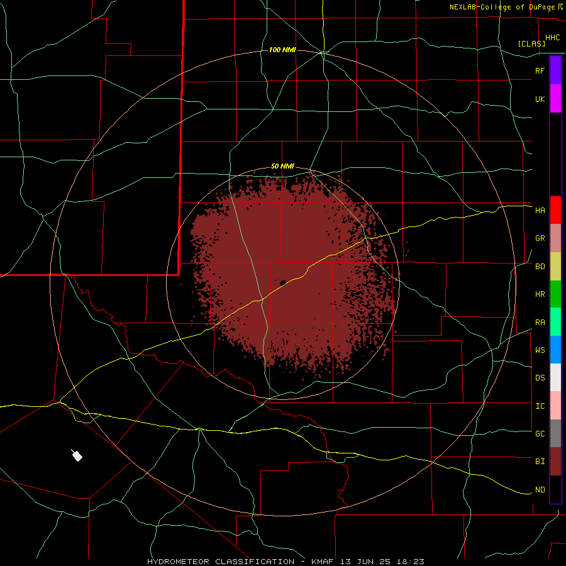
Task: Click the UK legend label
Action: pyautogui.click(x=540, y=99)
